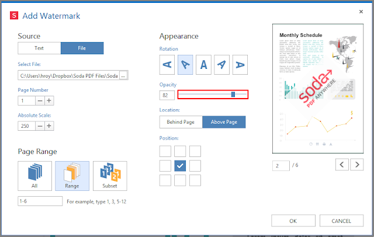Switch Source to Text tab
The height and width of the screenshot is (237, 374).
click(x=39, y=48)
